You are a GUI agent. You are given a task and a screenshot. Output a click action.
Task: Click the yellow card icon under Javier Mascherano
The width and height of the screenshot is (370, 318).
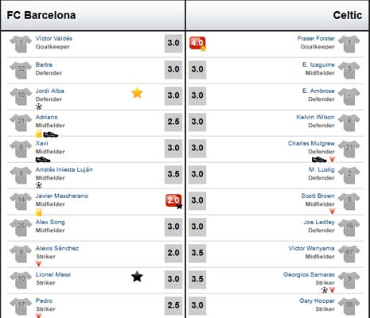[x=38, y=212]
